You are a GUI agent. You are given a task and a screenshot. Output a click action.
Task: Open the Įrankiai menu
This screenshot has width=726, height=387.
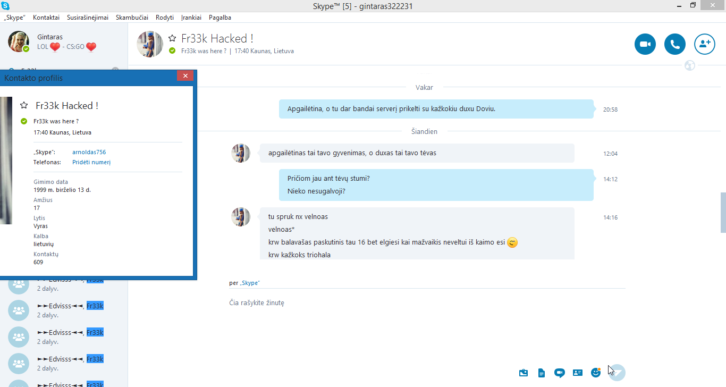pyautogui.click(x=191, y=18)
